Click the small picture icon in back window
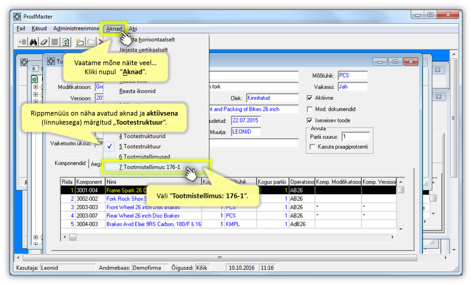The width and height of the screenshot is (472, 285). pos(35,69)
